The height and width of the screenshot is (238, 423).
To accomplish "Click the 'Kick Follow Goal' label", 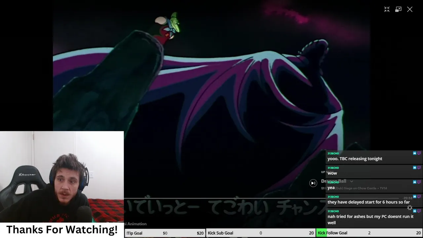I will tap(332, 233).
